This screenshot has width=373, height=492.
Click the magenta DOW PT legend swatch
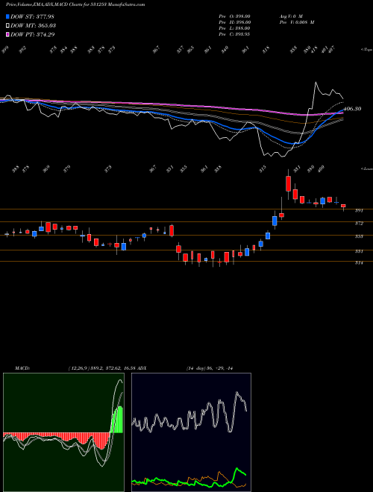[7, 34]
